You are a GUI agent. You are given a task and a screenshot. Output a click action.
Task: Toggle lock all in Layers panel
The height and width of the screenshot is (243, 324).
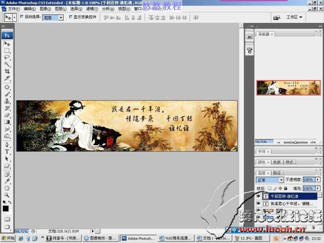tap(286, 188)
